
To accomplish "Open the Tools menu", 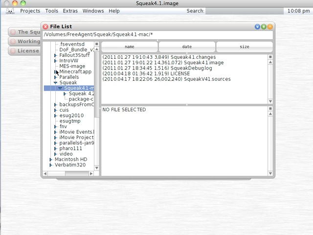I will click(52, 11).
